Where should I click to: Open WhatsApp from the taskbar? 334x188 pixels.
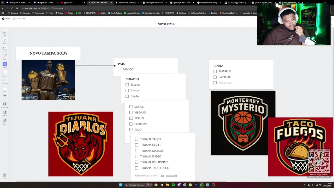(x=202, y=185)
